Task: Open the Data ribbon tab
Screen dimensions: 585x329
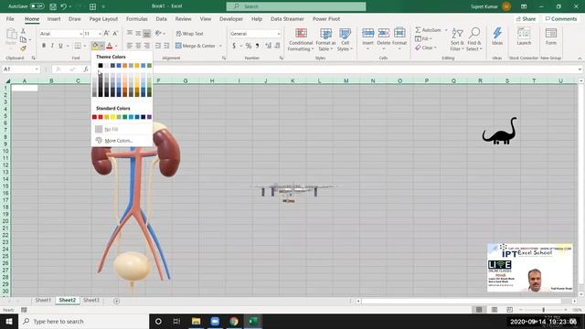Action: (161, 18)
